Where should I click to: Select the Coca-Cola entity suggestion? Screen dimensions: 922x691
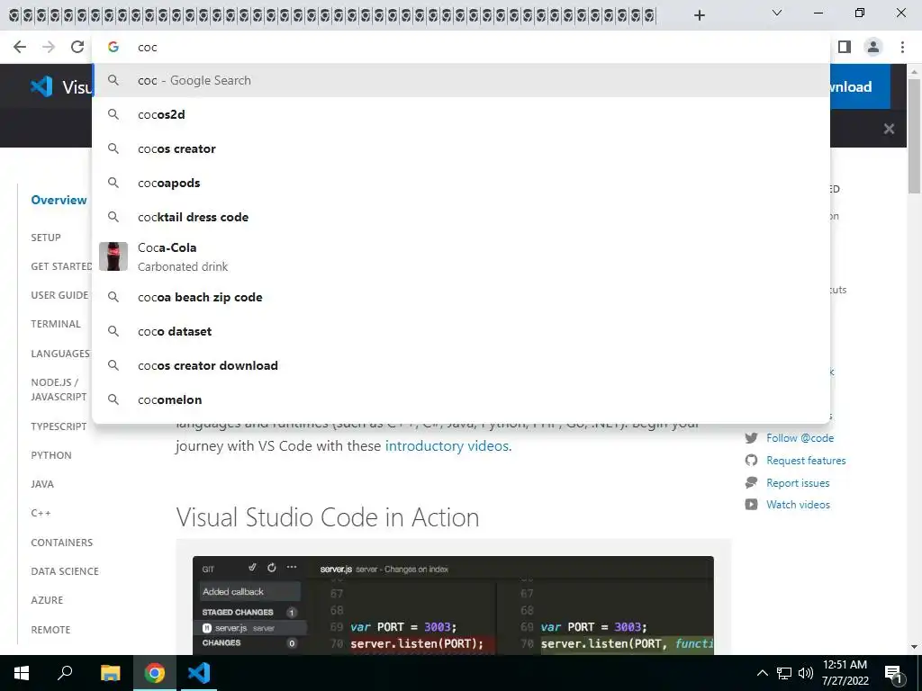[x=461, y=256]
